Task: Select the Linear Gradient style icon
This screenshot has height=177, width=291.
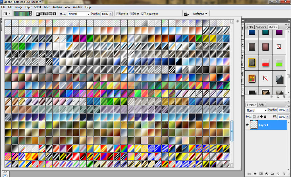Action: point(38,14)
